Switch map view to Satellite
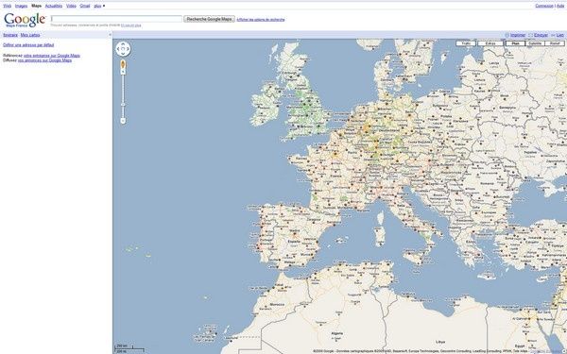The width and height of the screenshot is (567, 354). tap(535, 43)
